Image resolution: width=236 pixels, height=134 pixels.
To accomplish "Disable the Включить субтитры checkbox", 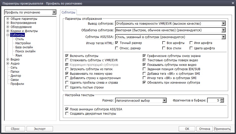I will (x=67, y=56).
